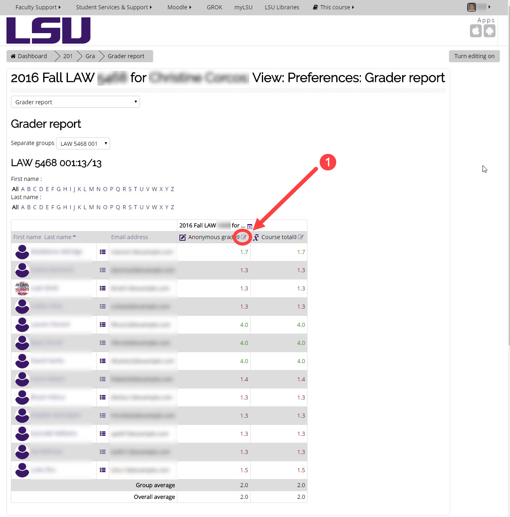Expand the user account arrow menu

click(x=489, y=7)
